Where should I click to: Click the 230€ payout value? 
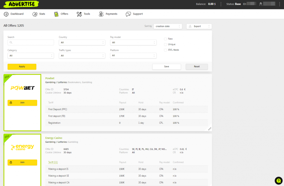point(122,109)
